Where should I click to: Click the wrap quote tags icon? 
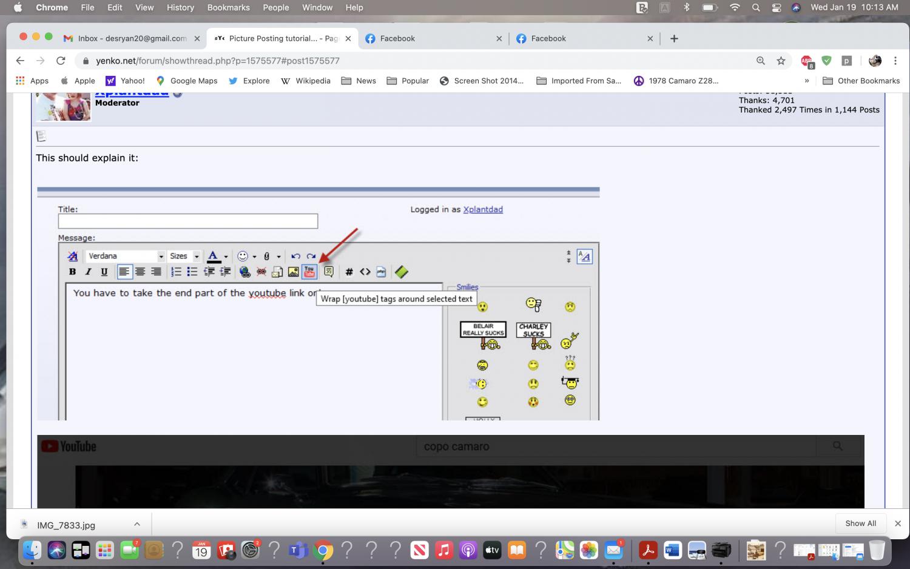tap(328, 272)
